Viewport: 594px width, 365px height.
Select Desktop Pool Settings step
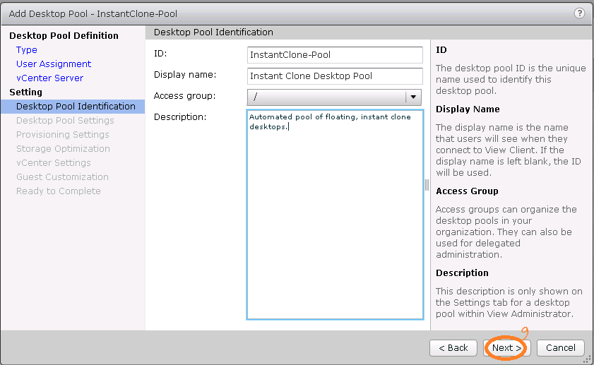click(65, 121)
